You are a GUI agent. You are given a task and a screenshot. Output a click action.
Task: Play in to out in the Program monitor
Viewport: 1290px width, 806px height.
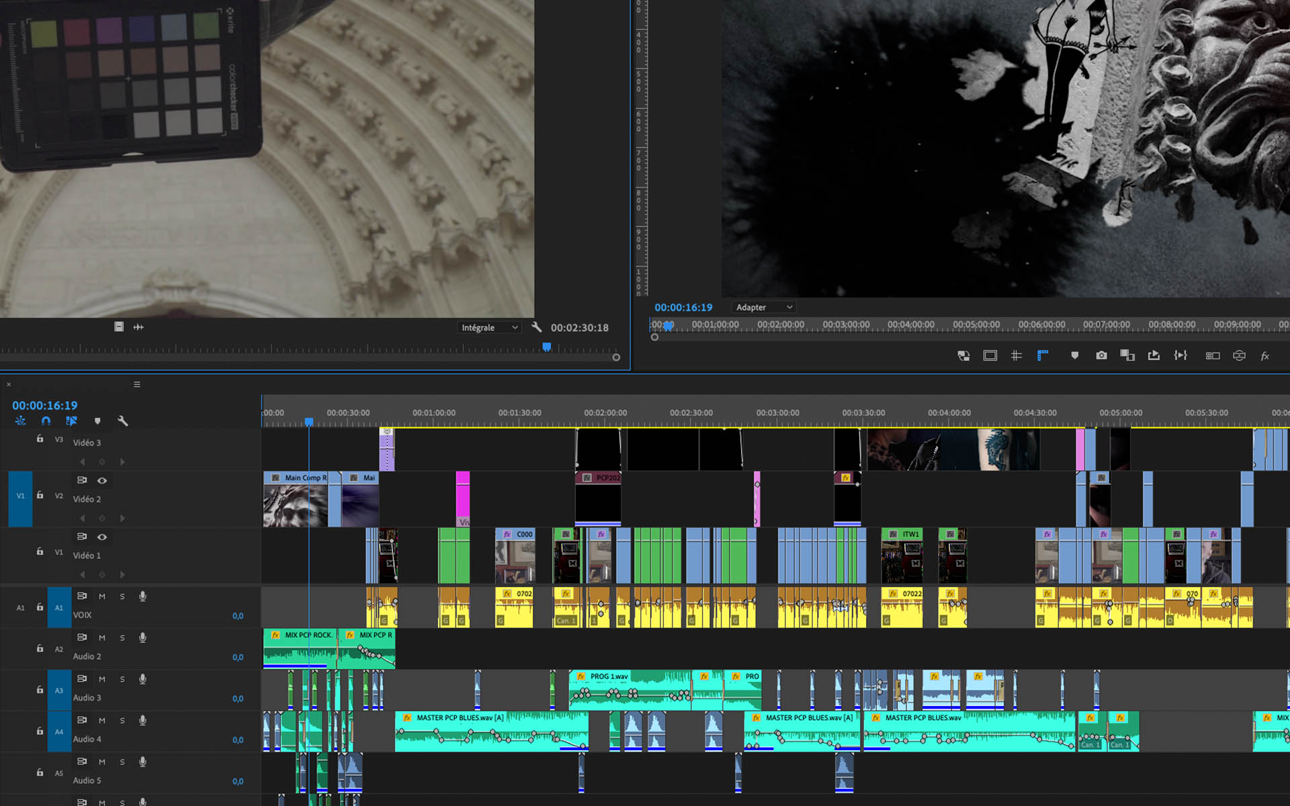click(x=1180, y=356)
